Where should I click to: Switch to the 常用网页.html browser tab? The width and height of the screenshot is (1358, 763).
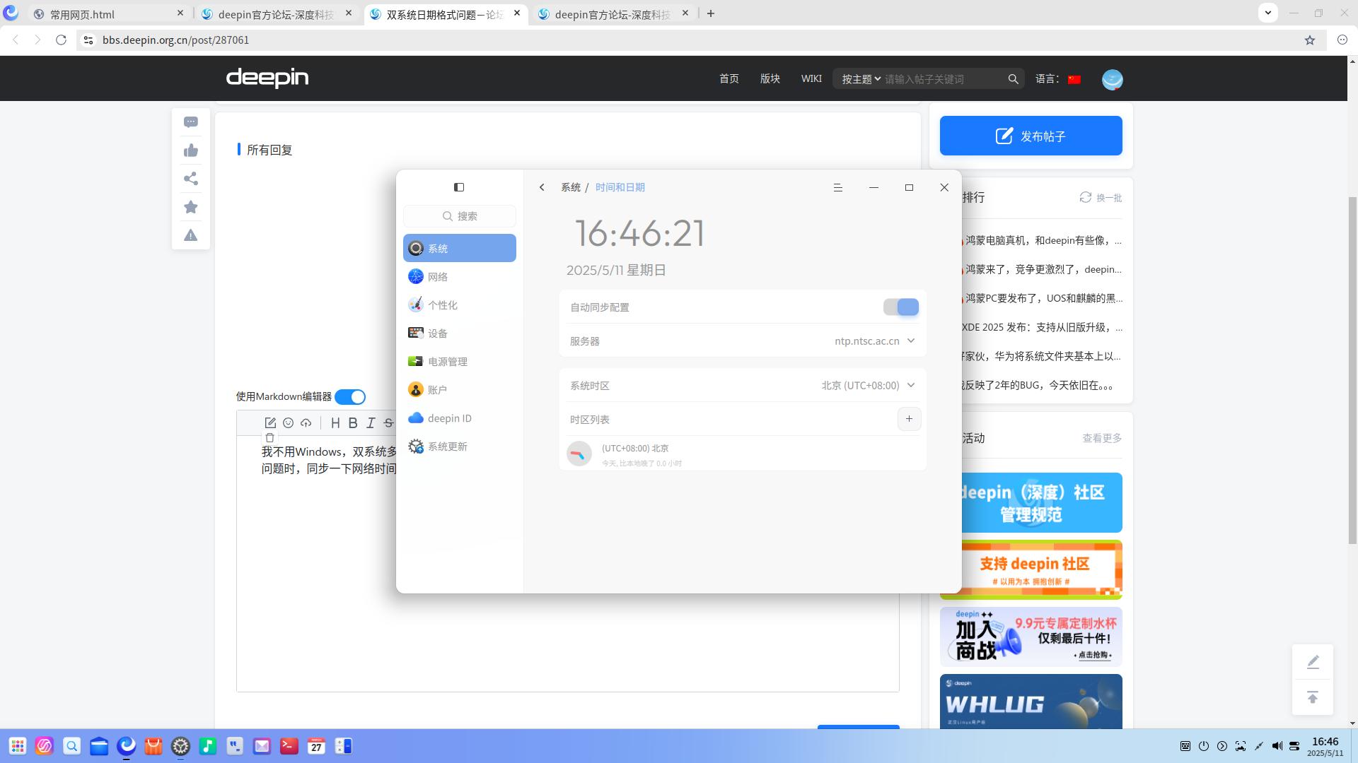(x=110, y=14)
